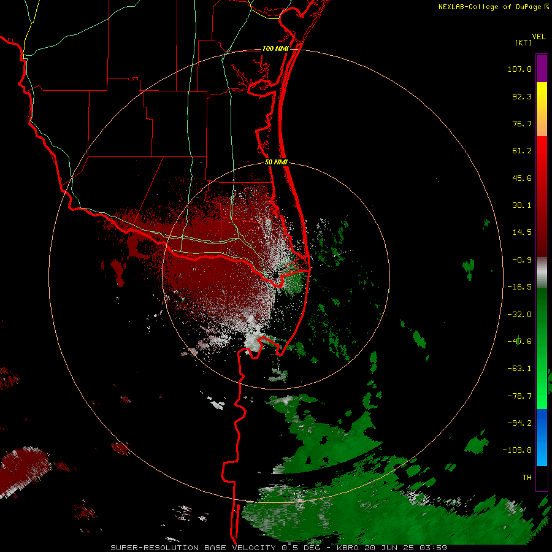Click the blue segment of velocity color bar
This screenshot has width=552, height=552.
tap(542, 437)
